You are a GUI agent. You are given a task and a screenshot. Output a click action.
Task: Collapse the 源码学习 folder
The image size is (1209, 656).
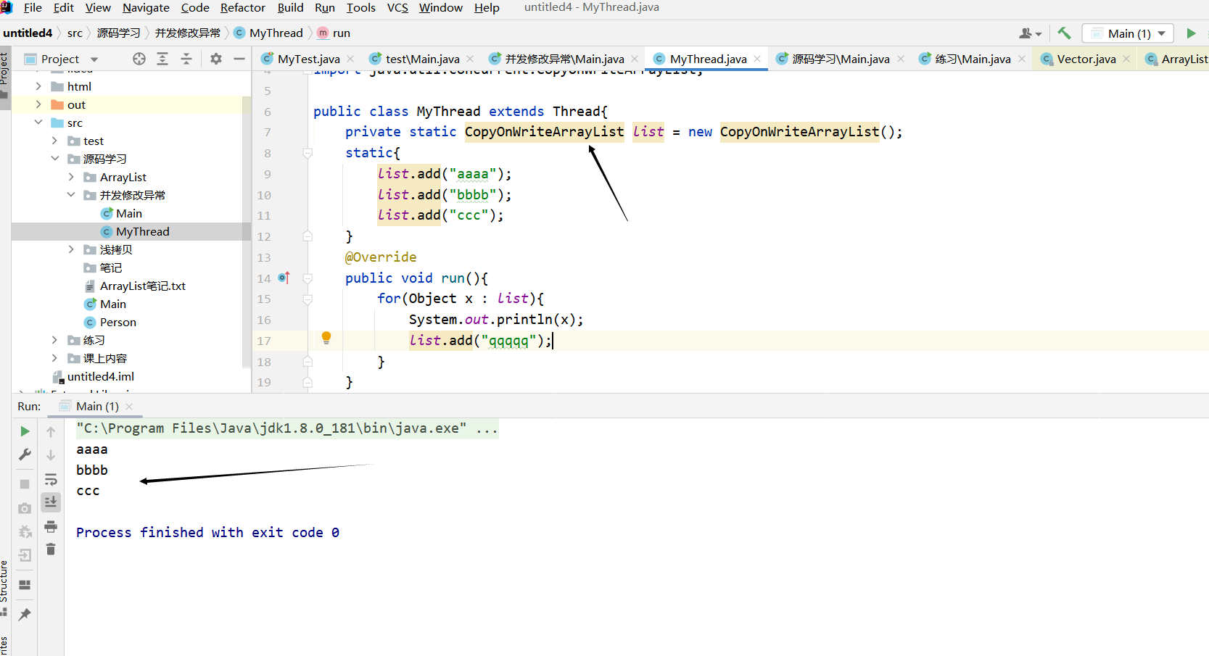coord(54,159)
